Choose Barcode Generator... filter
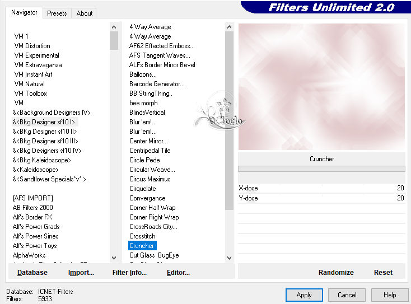Image resolution: width=411 pixels, height=304 pixels. (157, 84)
